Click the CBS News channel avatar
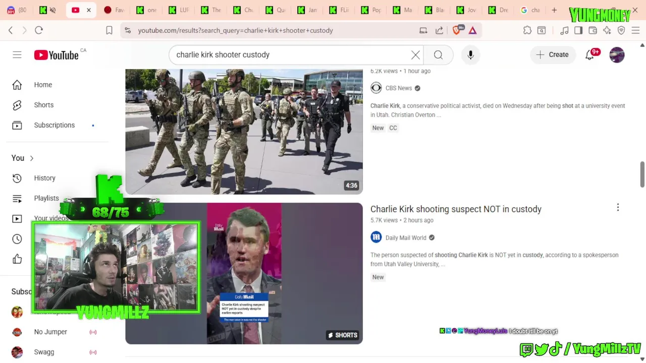Image resolution: width=646 pixels, height=363 pixels. click(376, 88)
